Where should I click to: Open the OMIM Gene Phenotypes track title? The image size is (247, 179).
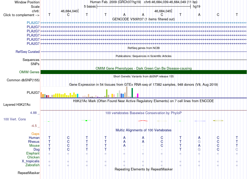[x=144, y=68]
